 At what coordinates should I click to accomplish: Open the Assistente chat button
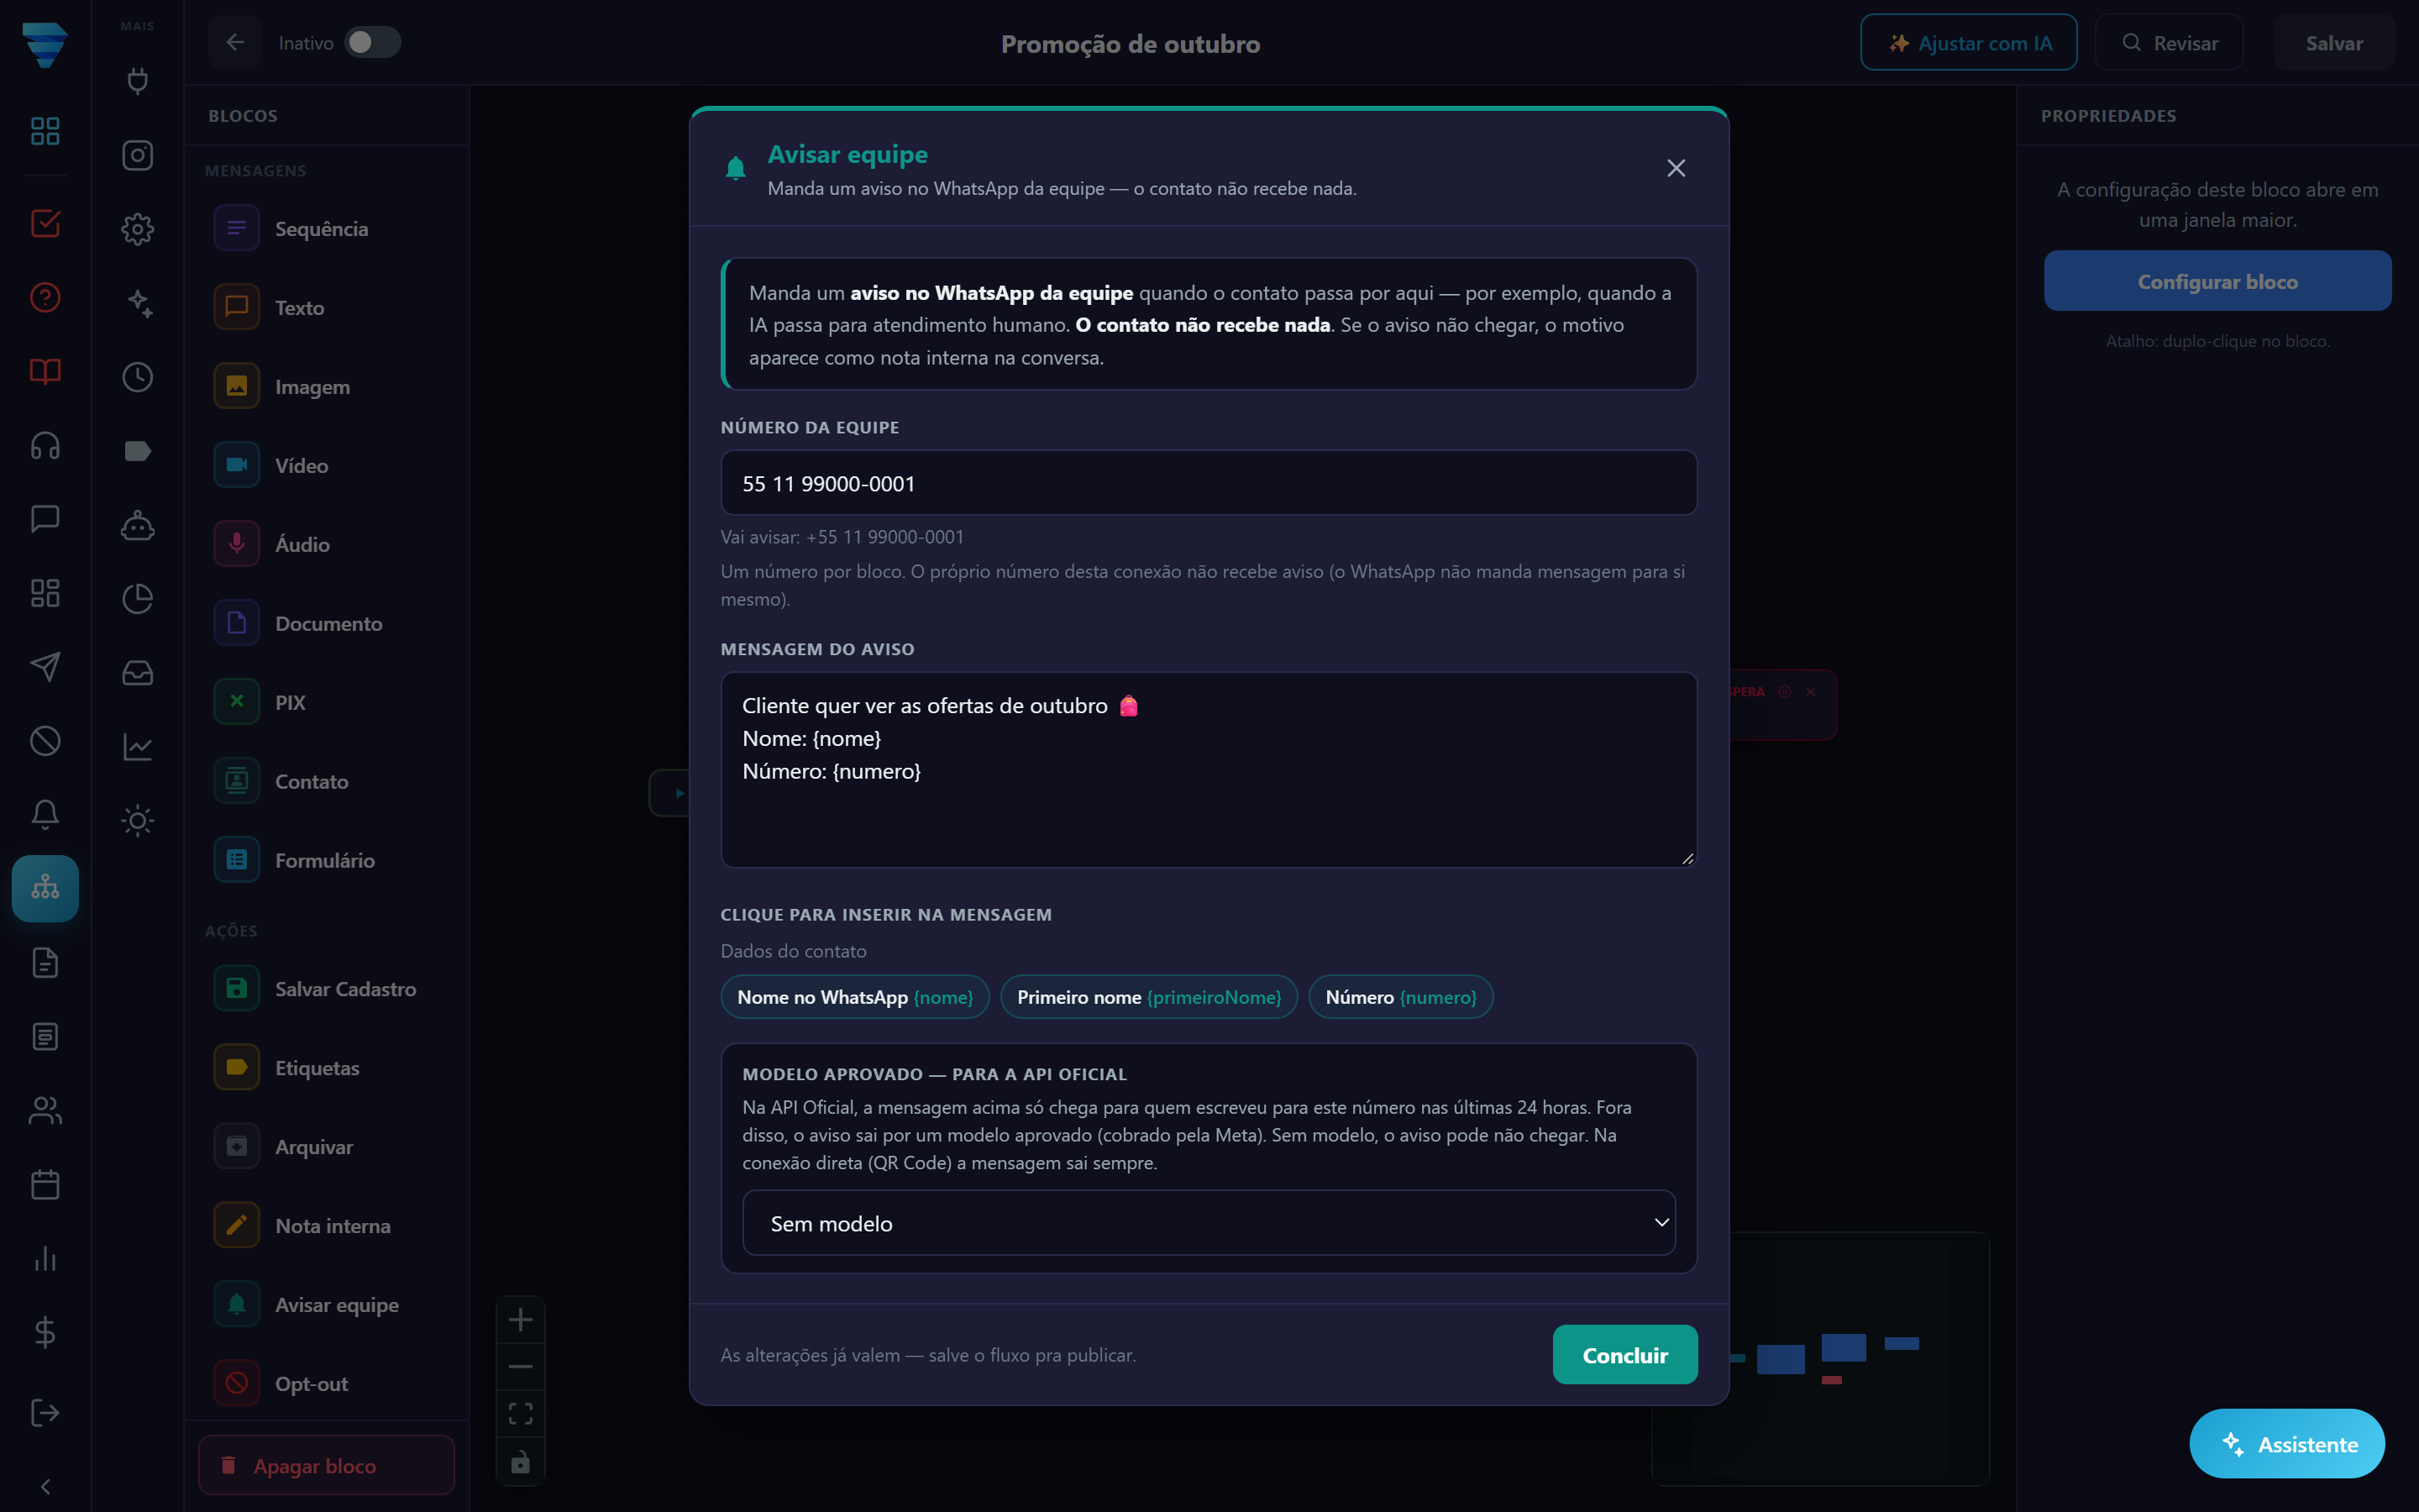pyautogui.click(x=2287, y=1444)
